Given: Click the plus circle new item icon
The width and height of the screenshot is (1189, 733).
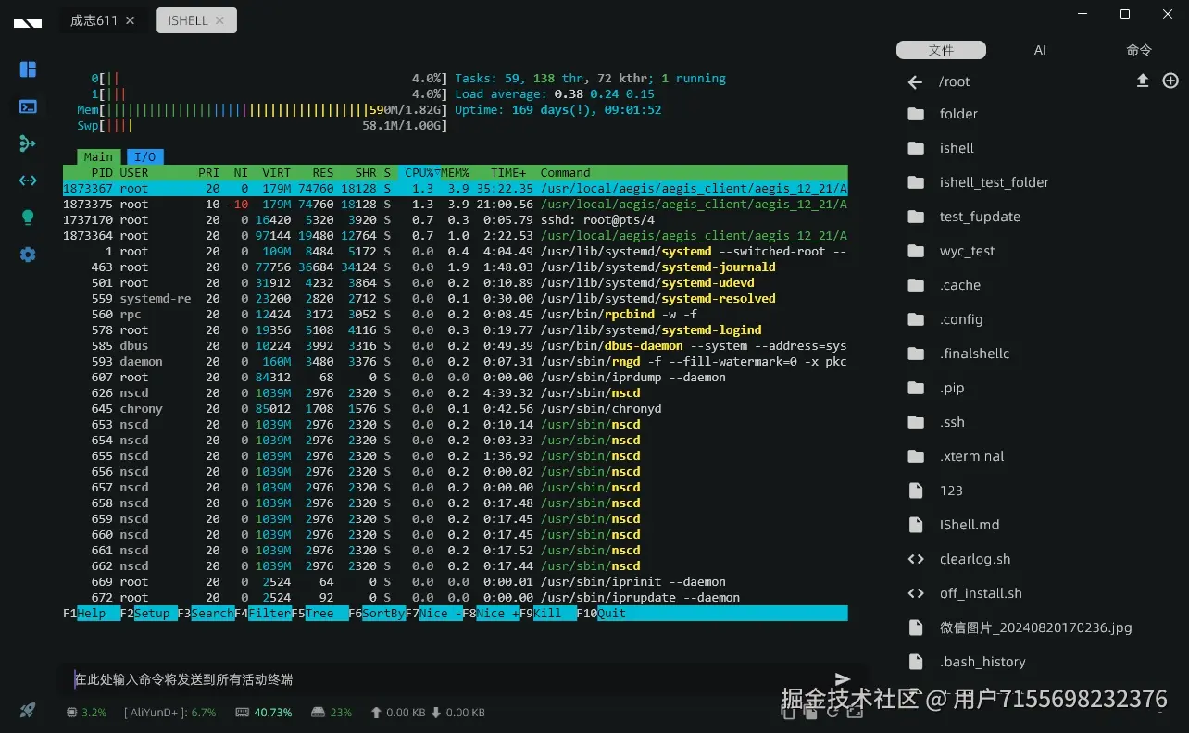Looking at the screenshot, I should tap(1170, 81).
